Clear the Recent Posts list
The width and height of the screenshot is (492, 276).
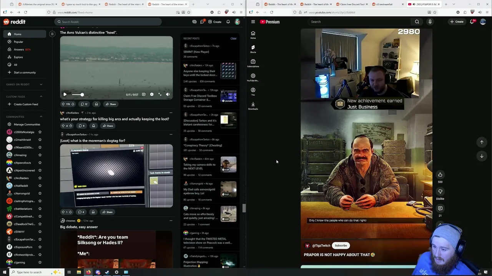233,38
